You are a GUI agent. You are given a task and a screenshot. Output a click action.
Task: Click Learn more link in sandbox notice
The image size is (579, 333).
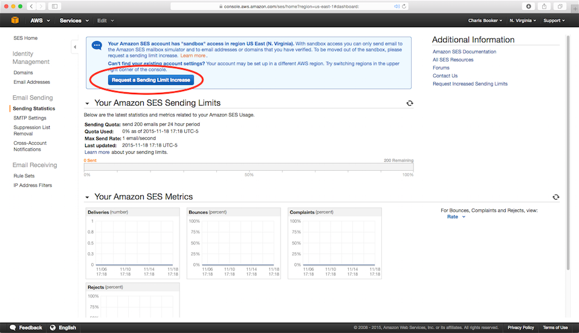(193, 55)
